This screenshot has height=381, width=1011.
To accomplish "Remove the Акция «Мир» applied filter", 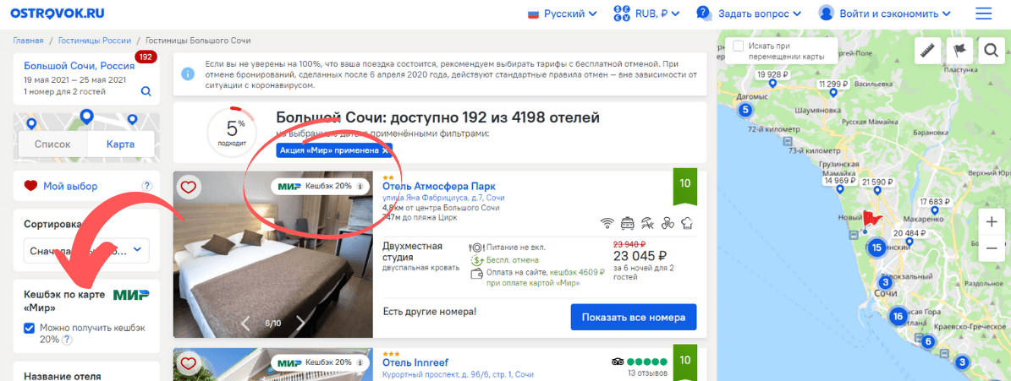I will pos(385,150).
